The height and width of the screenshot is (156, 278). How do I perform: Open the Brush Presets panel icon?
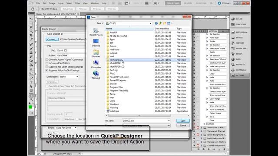click(233, 49)
